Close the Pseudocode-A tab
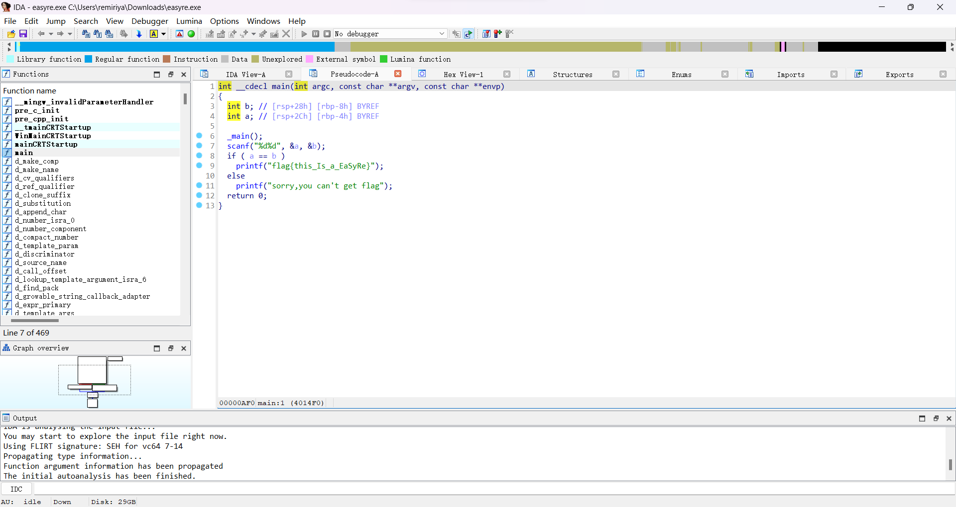The image size is (956, 507). [398, 74]
